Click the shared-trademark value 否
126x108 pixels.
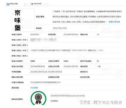click(x=98, y=61)
